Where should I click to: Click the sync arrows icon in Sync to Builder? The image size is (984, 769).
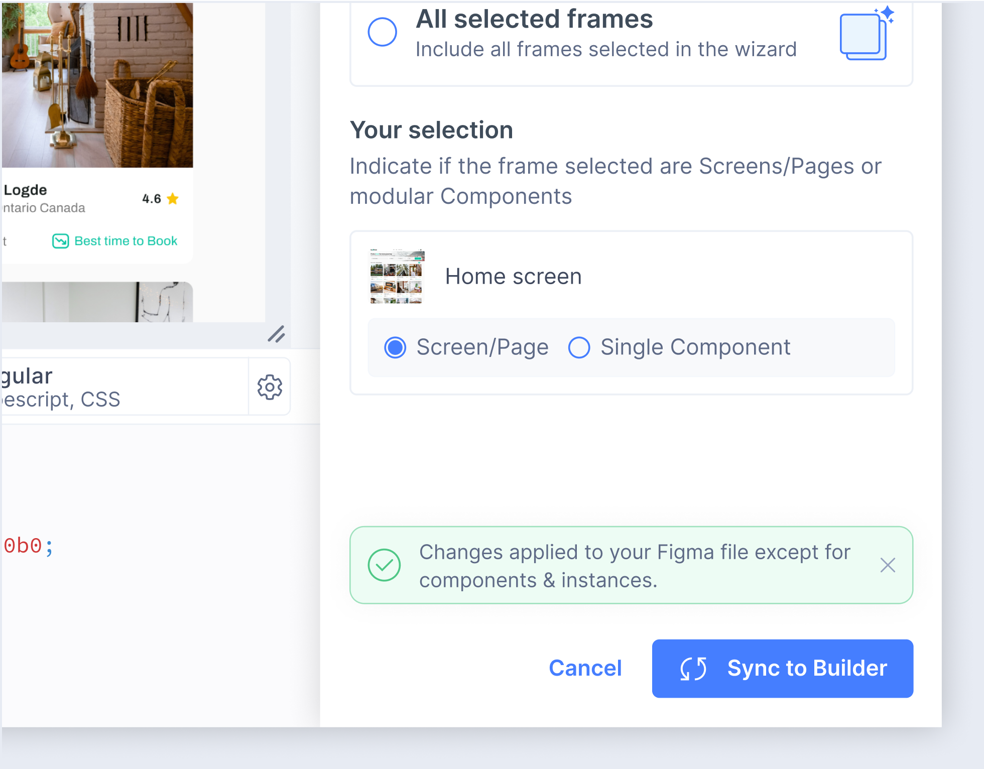point(694,668)
